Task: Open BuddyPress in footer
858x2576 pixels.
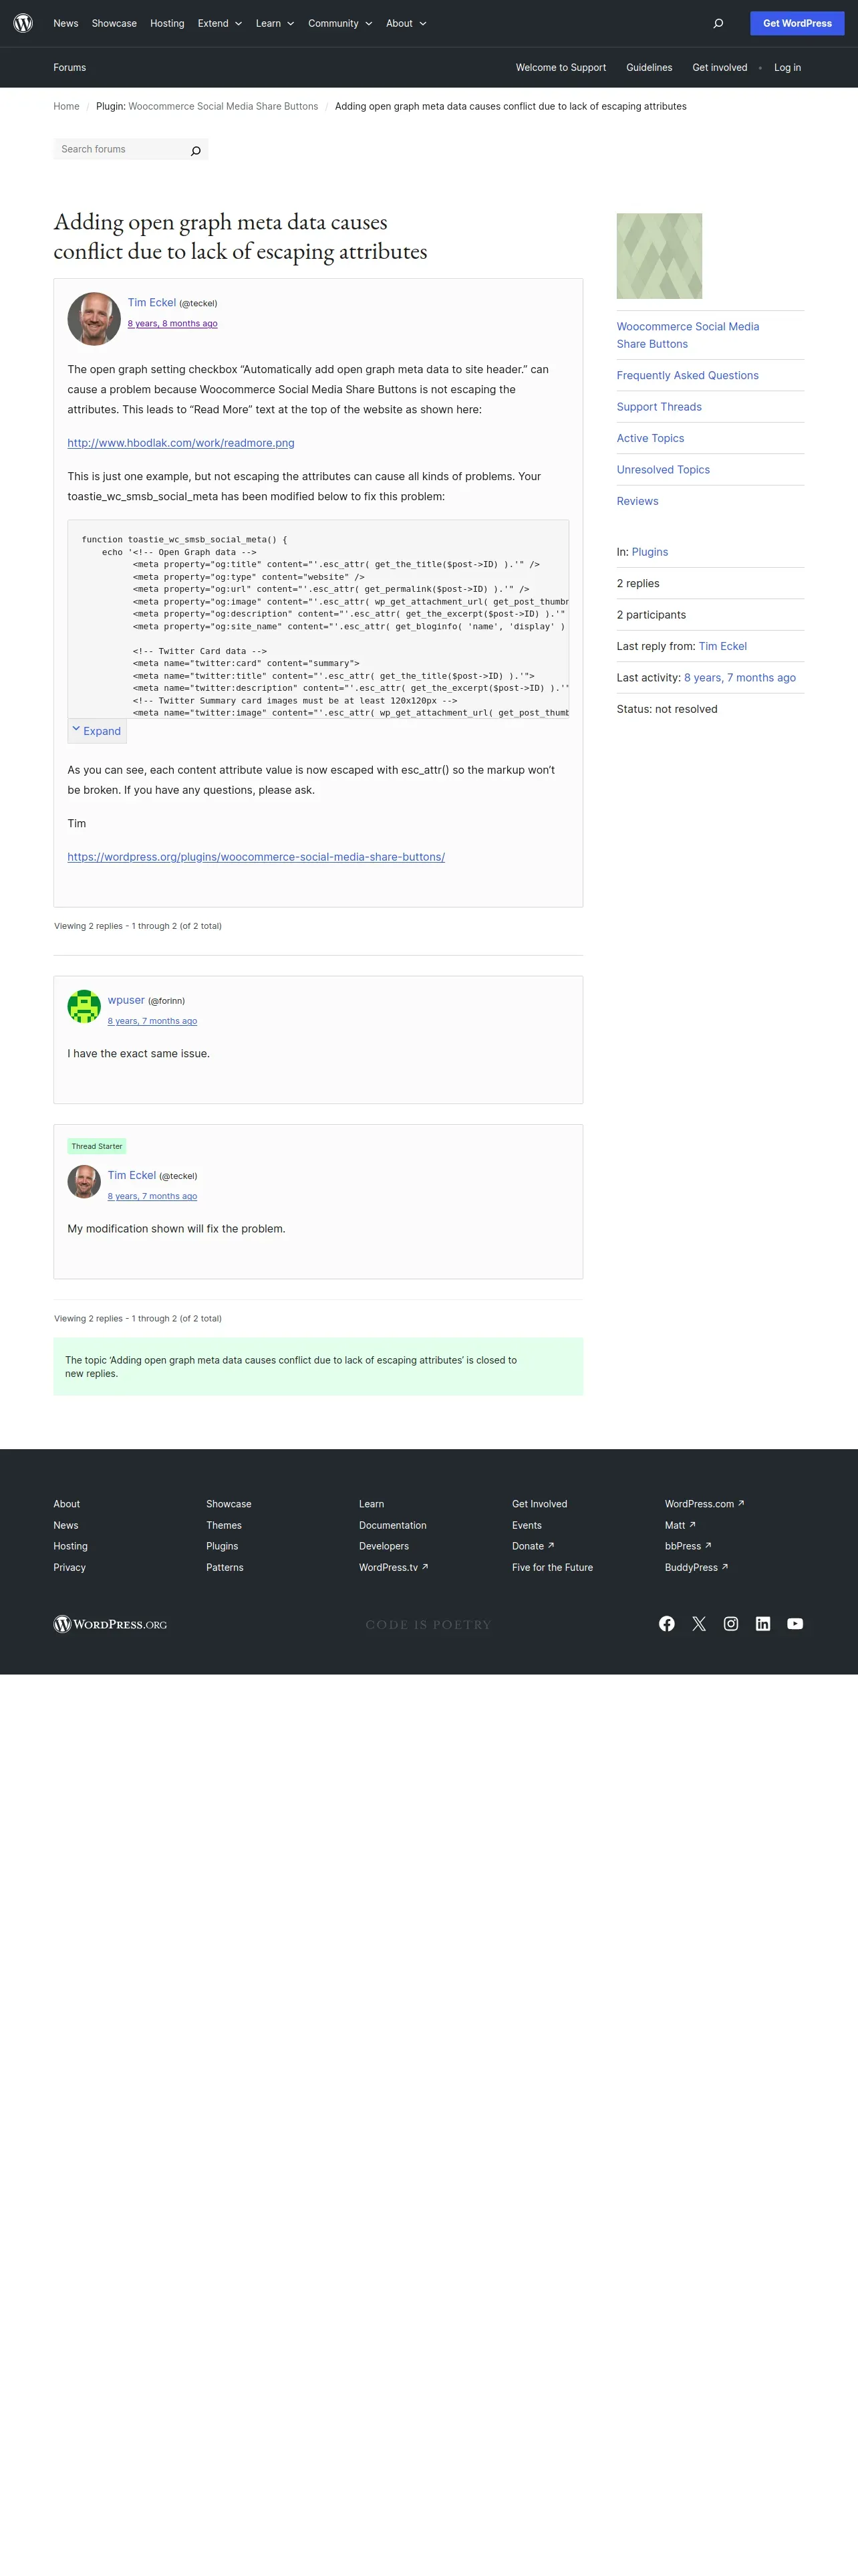Action: tap(696, 1567)
